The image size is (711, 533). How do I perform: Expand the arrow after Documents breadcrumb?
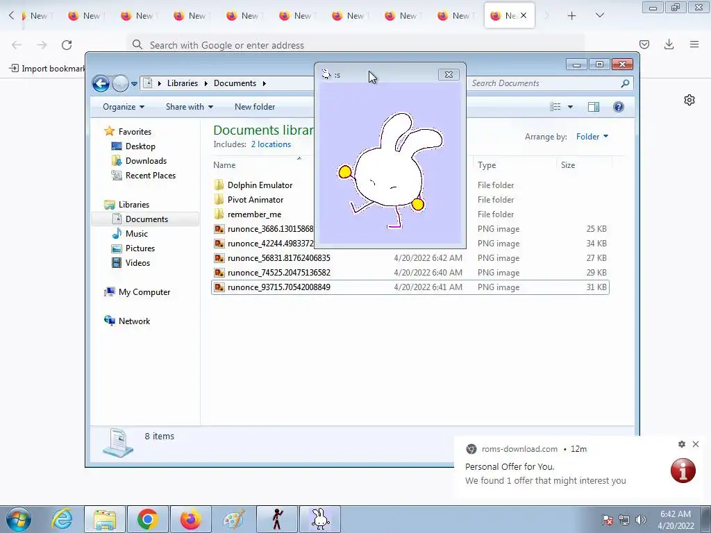(264, 83)
